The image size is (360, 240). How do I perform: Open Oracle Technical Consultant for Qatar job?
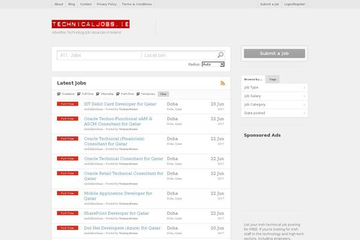[x=124, y=158]
